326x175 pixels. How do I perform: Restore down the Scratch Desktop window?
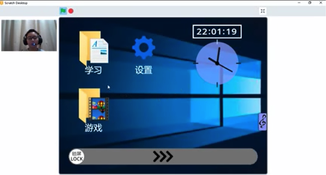pos(310,3)
